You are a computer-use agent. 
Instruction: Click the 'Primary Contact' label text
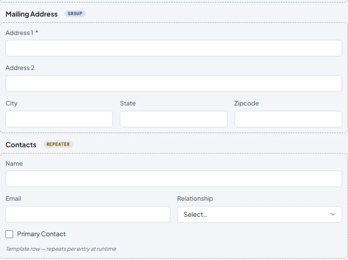(x=41, y=234)
